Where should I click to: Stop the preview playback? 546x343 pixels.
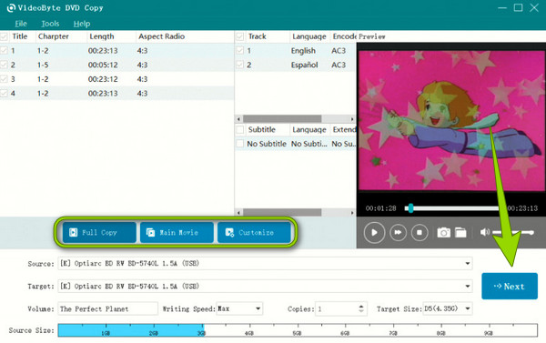click(420, 232)
